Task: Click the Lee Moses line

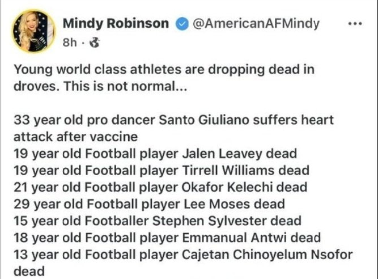Action: point(149,204)
